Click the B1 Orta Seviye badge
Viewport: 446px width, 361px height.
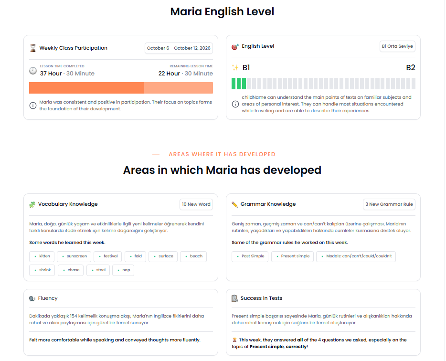397,46
